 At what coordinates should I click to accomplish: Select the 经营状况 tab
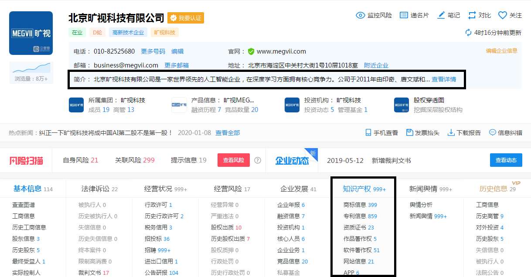[x=166, y=189]
